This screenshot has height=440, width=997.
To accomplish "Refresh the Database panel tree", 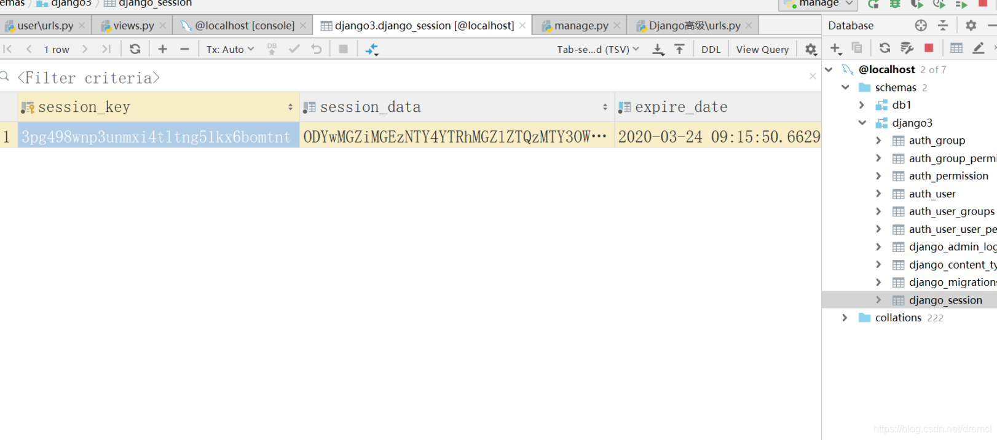I will 885,48.
